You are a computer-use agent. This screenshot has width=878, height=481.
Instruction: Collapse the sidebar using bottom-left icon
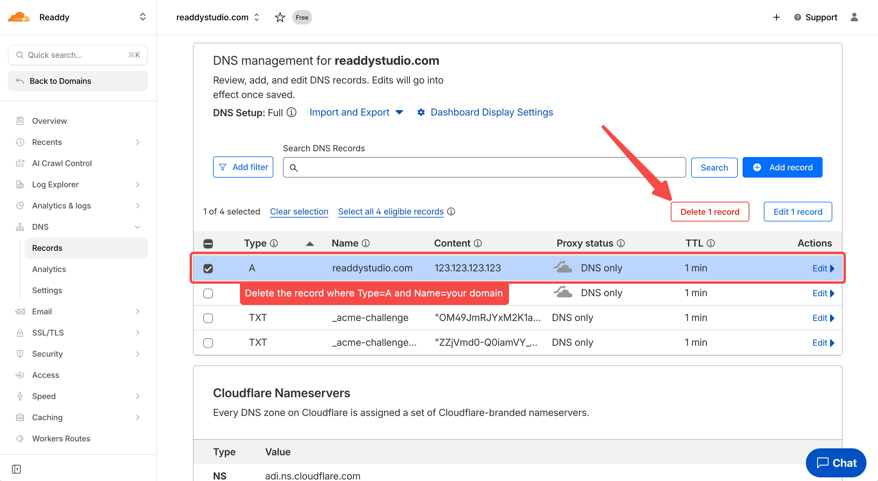point(16,469)
